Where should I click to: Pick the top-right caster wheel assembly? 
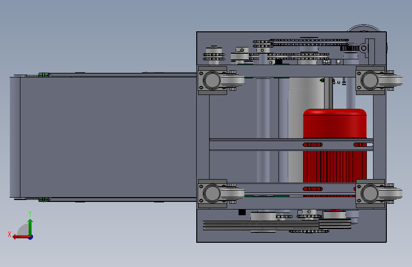[x=379, y=80]
